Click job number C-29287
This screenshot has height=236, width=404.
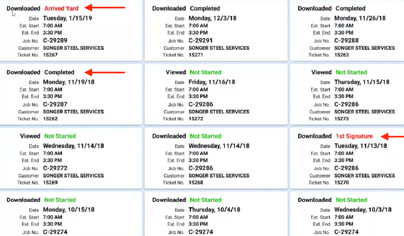pyautogui.click(x=55, y=104)
